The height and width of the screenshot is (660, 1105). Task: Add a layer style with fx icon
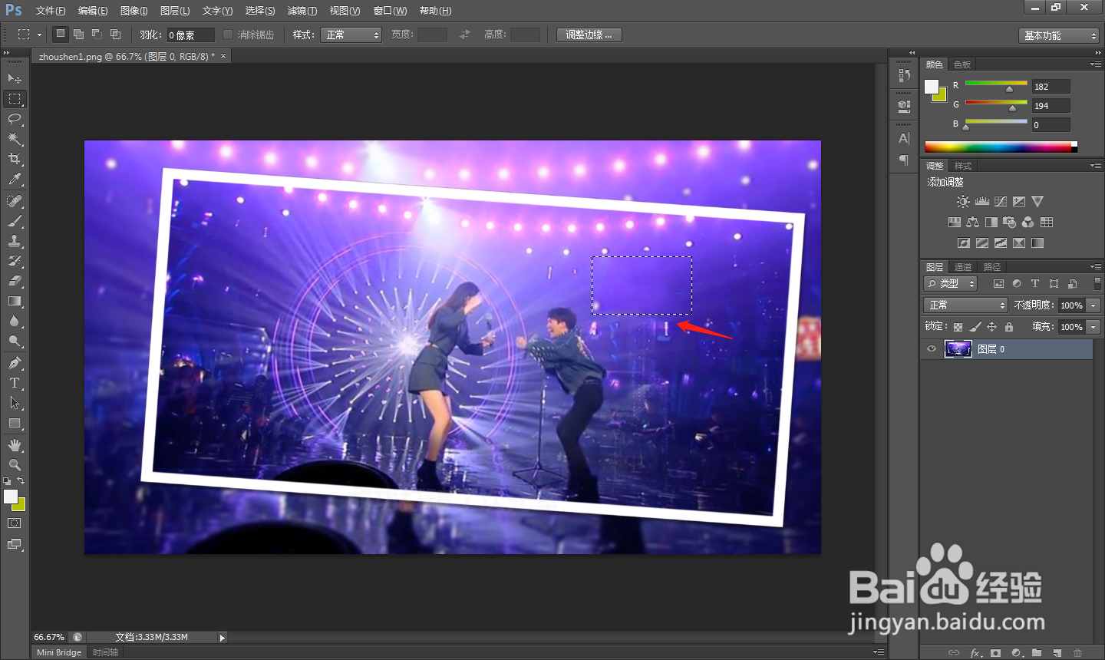point(975,653)
